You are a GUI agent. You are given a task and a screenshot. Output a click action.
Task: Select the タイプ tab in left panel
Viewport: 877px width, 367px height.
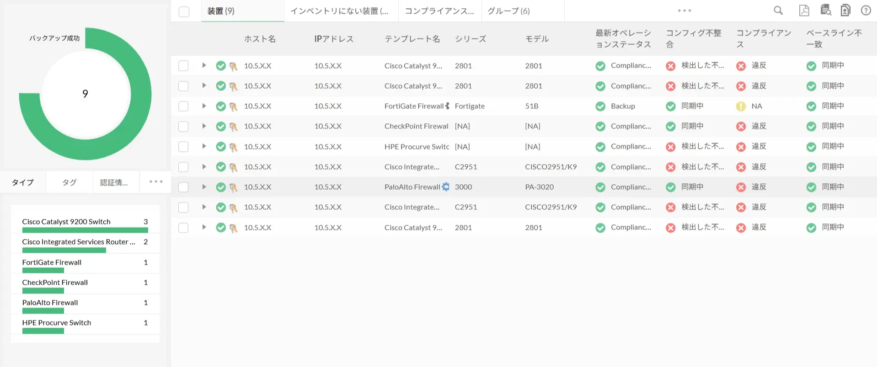coord(23,182)
